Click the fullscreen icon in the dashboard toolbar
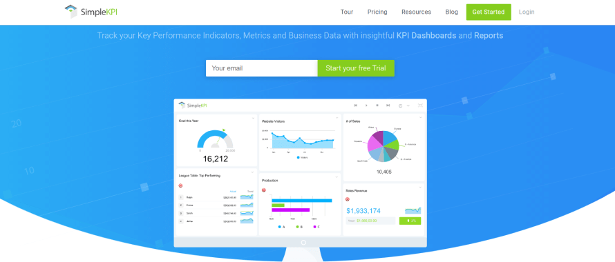The width and height of the screenshot is (615, 262). pyautogui.click(x=420, y=105)
